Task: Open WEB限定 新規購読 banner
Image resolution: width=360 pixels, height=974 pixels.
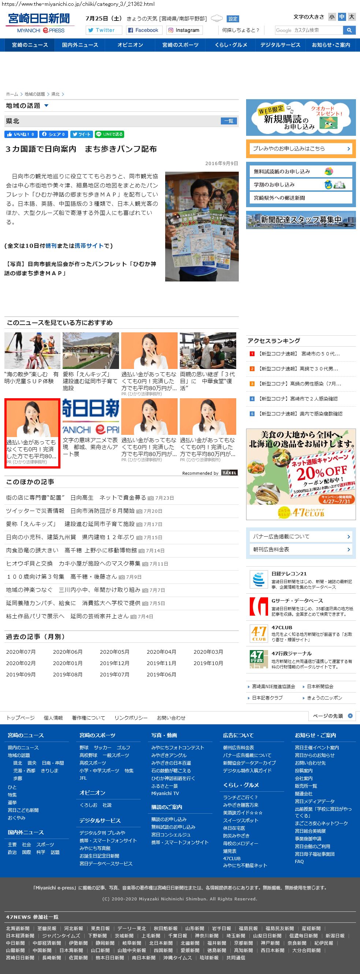Action: 301,117
